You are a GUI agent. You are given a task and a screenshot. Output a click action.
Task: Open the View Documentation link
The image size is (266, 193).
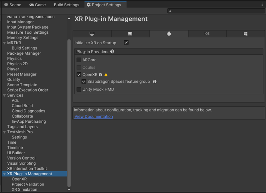(x=94, y=117)
